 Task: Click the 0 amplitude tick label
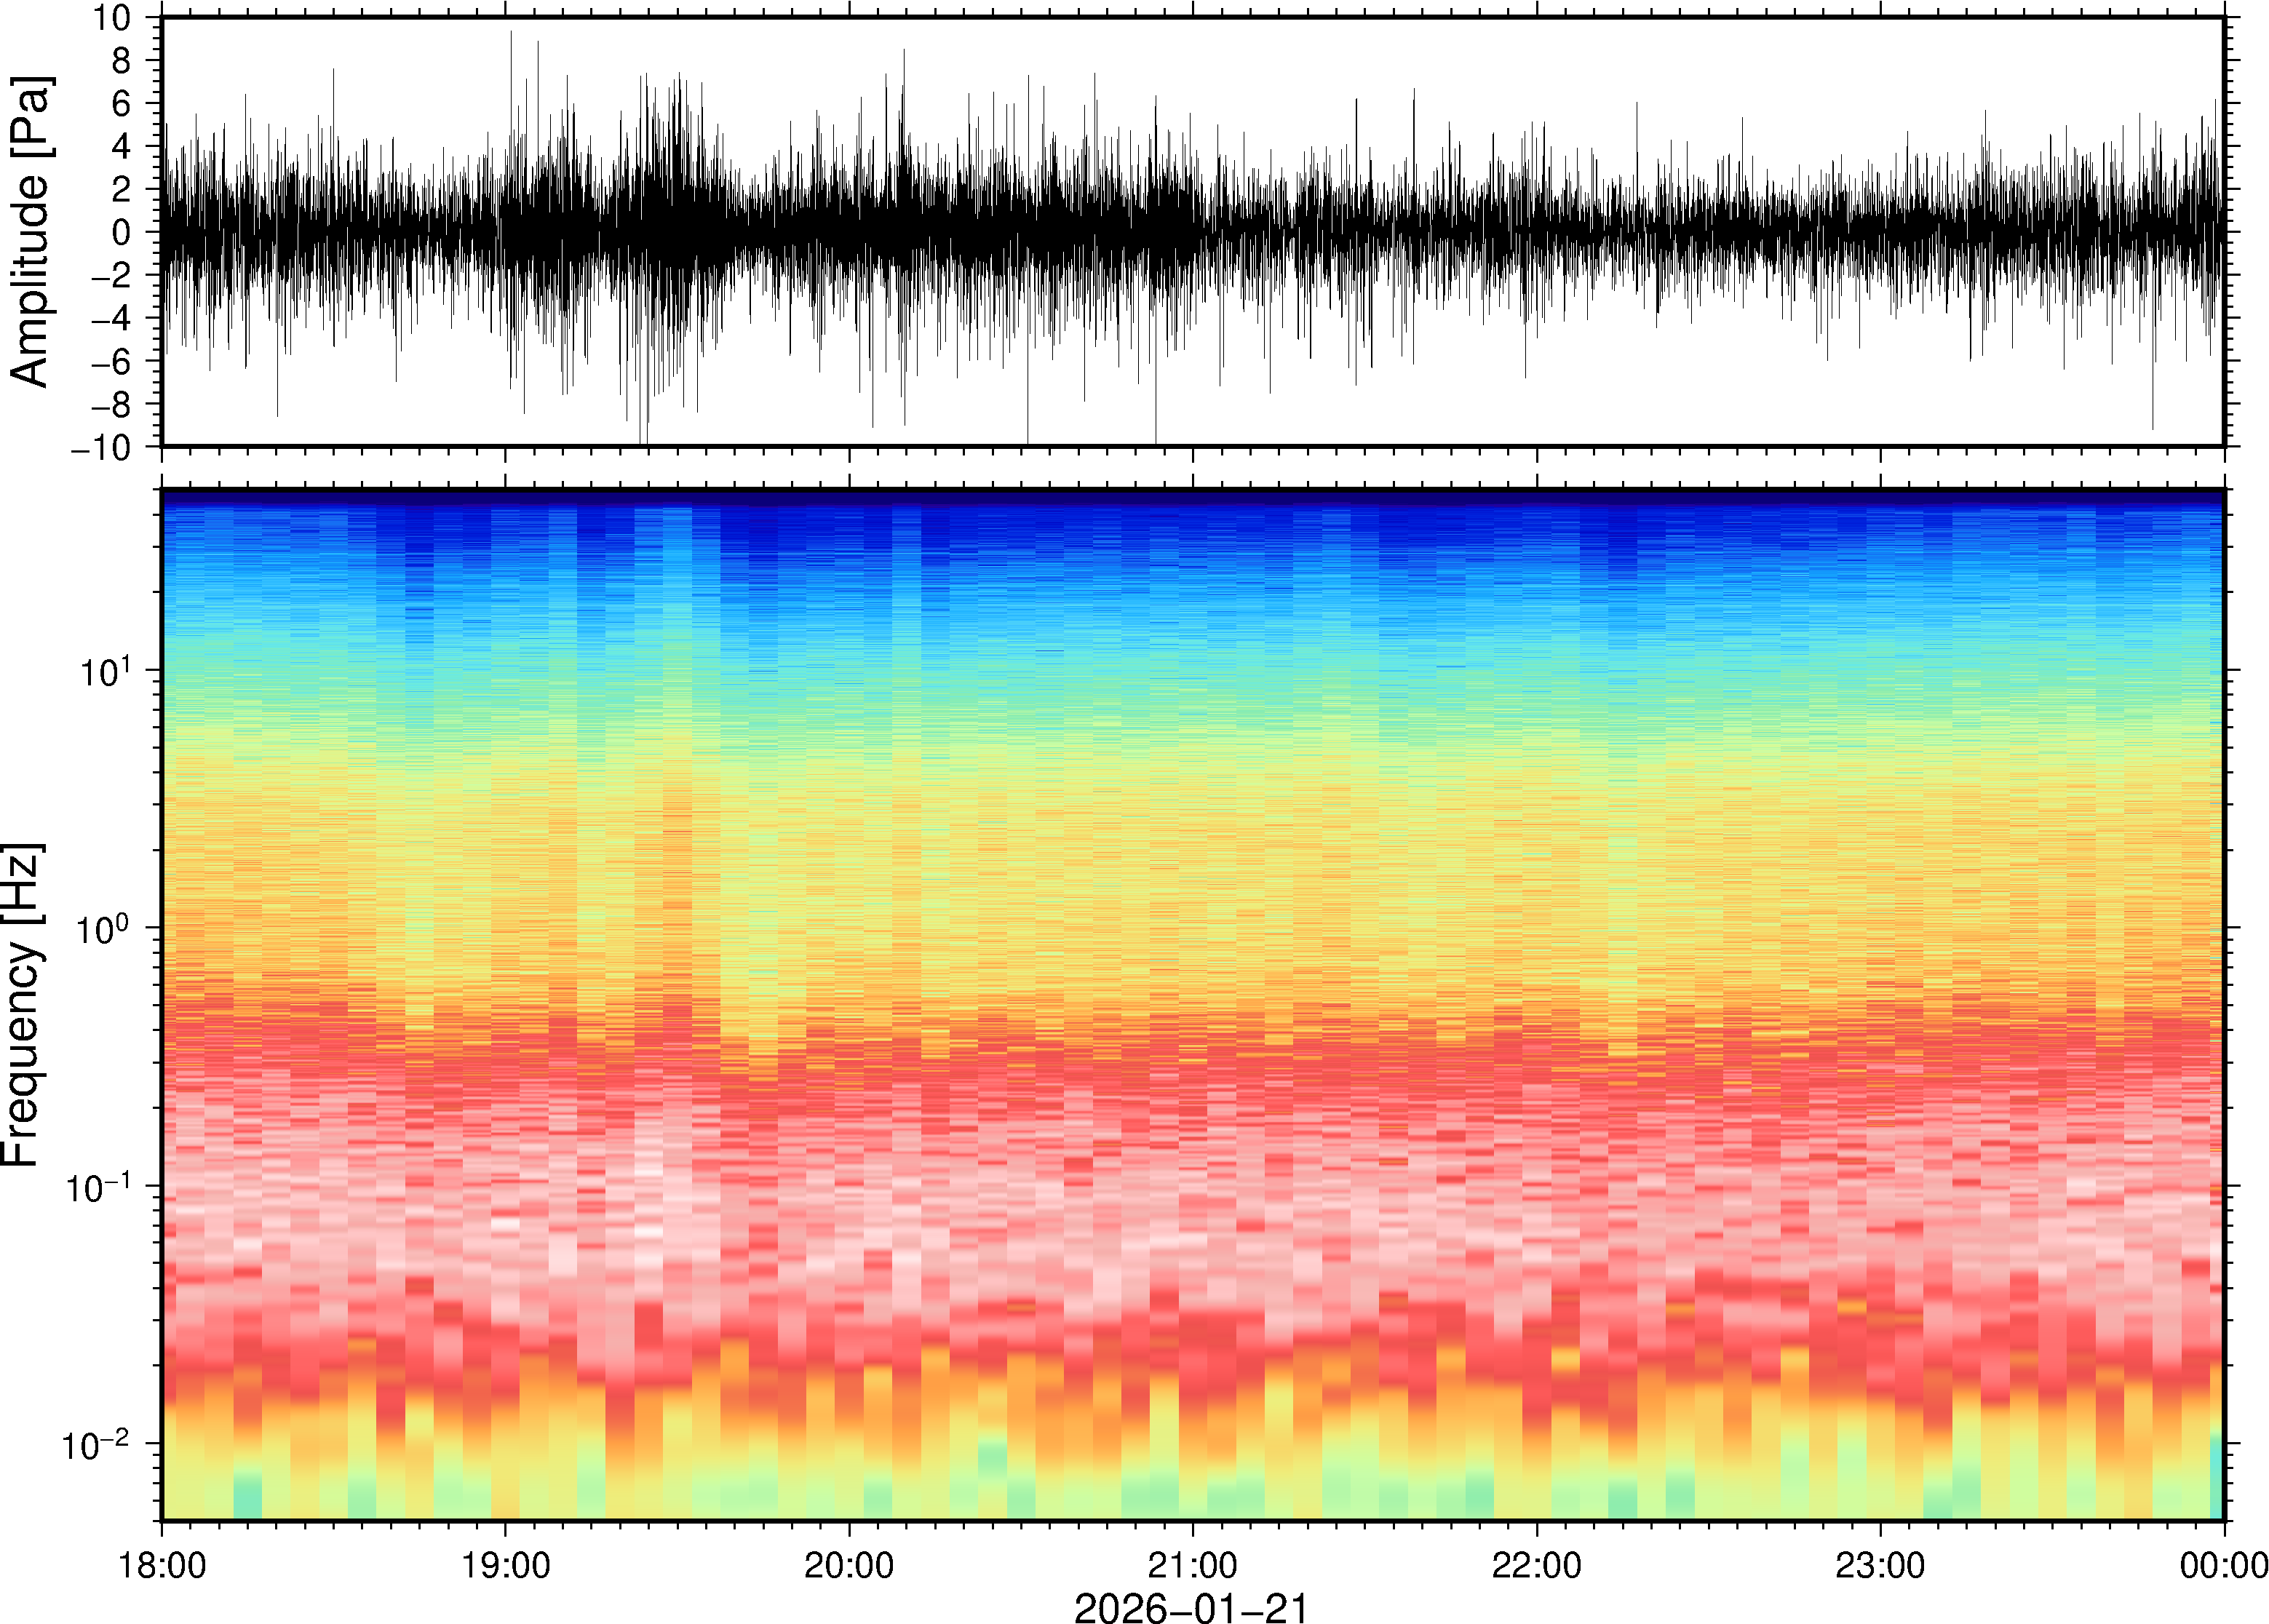click(121, 233)
